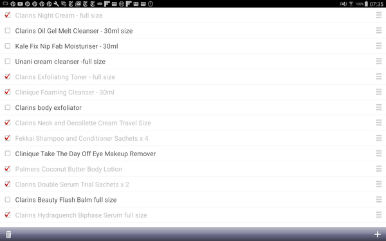This screenshot has height=241, width=386.
Task: Select 'Fekkai Shampoo and Conditioner Sachets x 4' text
Action: (82, 138)
